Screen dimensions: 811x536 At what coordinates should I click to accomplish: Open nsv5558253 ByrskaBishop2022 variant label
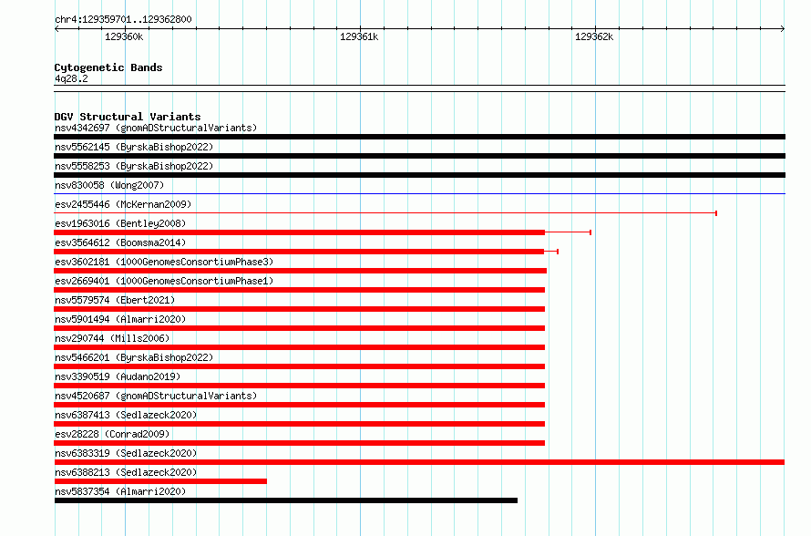point(134,166)
